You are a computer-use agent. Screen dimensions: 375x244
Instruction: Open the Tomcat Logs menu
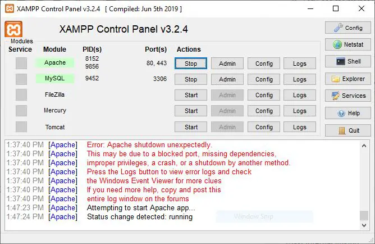300,127
